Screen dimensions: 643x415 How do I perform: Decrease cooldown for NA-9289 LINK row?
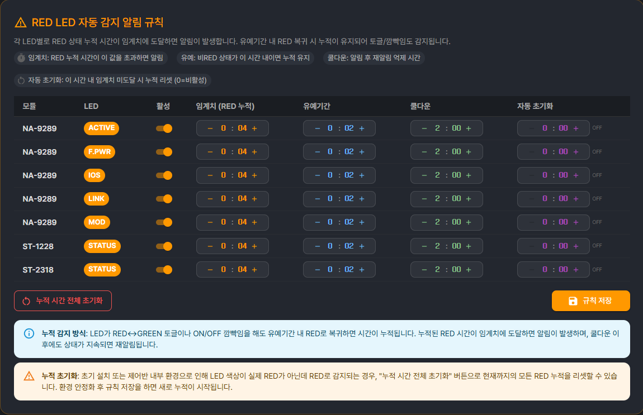pyautogui.click(x=424, y=199)
